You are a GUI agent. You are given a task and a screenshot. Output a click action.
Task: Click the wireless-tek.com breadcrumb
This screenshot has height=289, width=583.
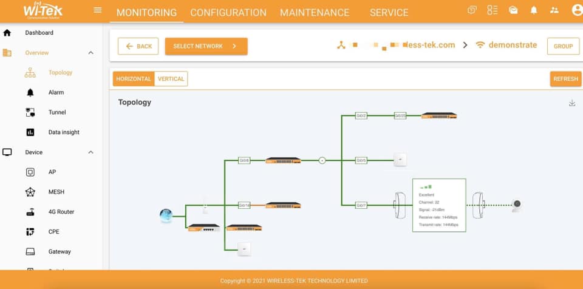(x=396, y=45)
